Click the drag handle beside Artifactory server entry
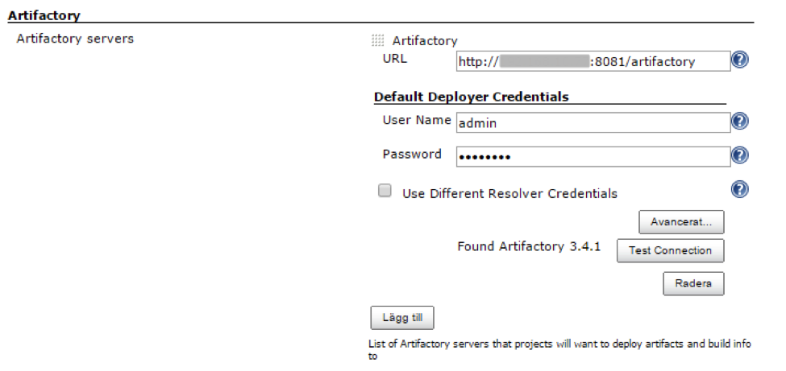The height and width of the screenshot is (371, 786). 378,41
